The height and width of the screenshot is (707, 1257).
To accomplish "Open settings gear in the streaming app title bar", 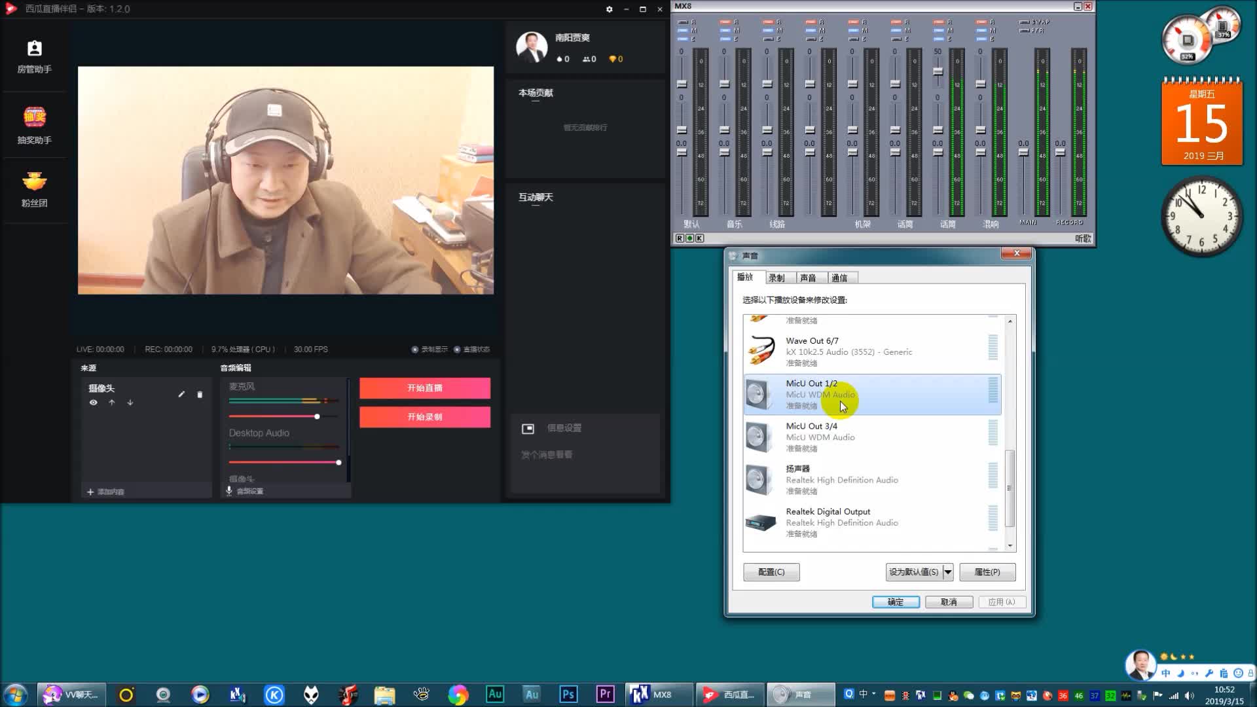I will pos(609,9).
